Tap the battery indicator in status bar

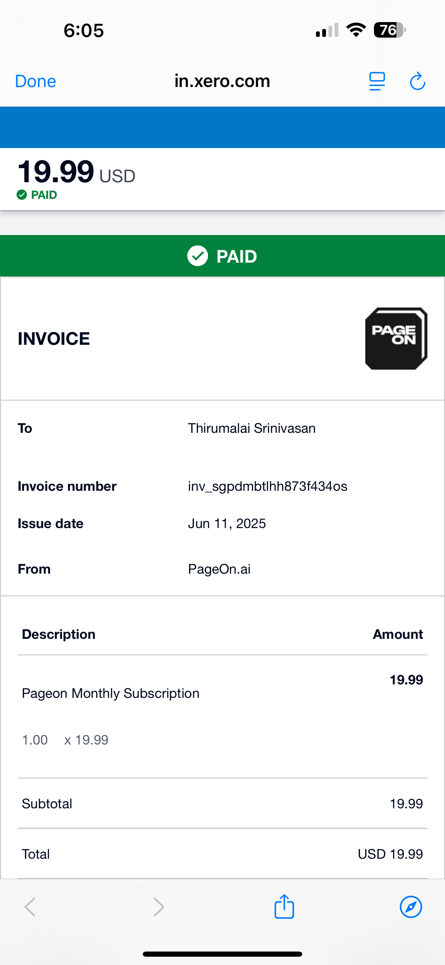click(x=389, y=30)
